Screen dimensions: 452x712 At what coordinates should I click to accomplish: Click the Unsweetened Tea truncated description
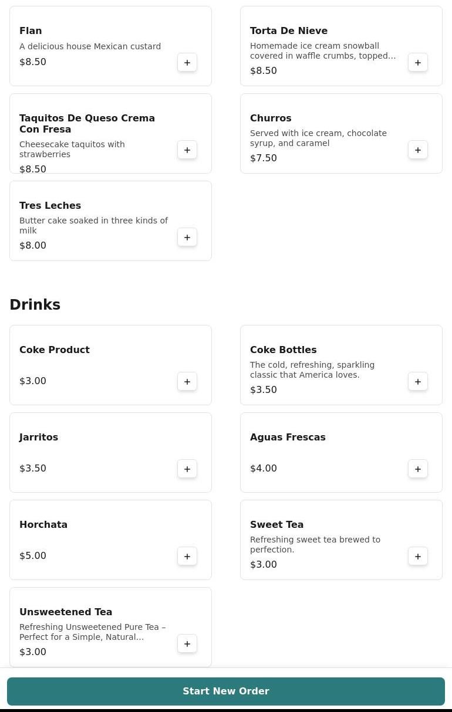92,632
